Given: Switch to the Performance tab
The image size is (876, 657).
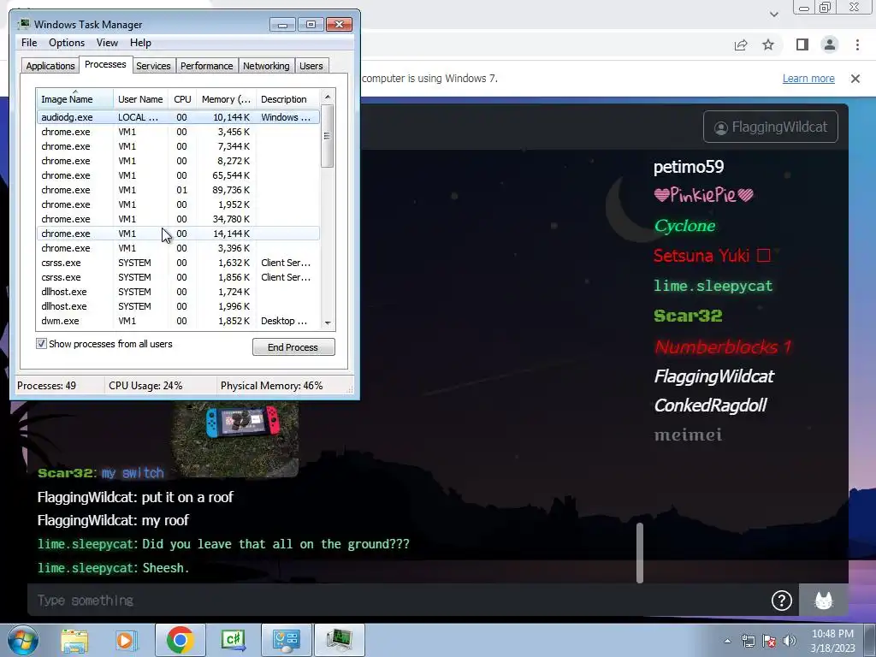Looking at the screenshot, I should coord(206,66).
